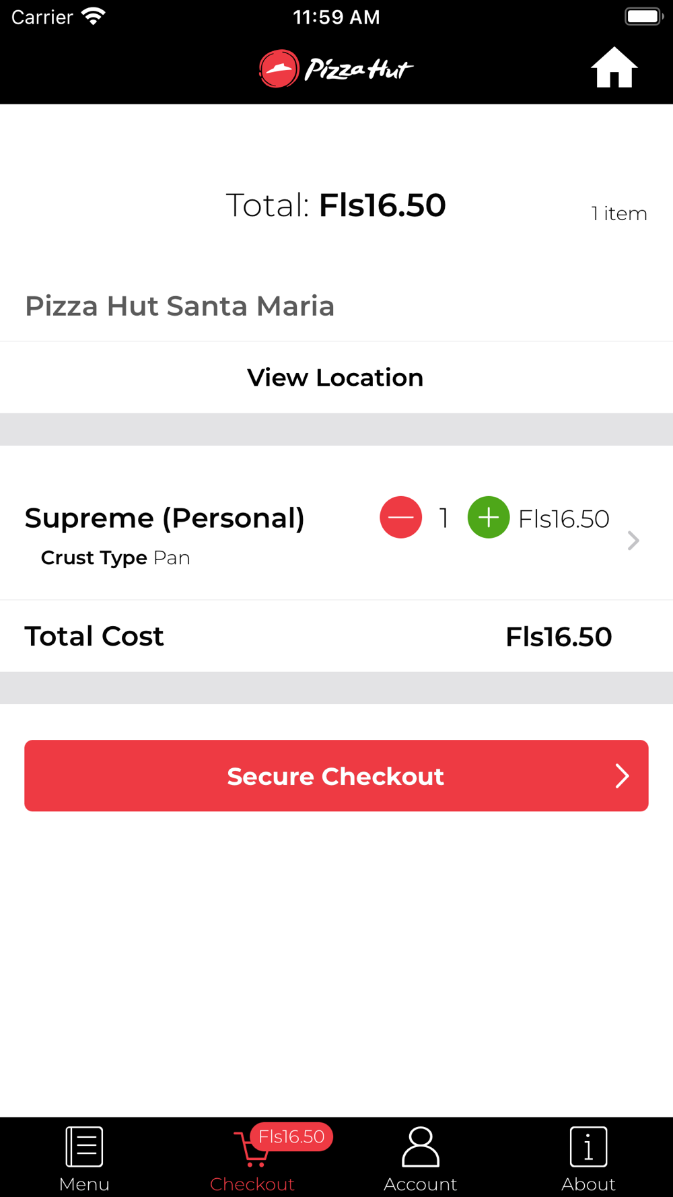Viewport: 673px width, 1197px height.
Task: Tap the Wi-Fi status icon
Action: [93, 16]
